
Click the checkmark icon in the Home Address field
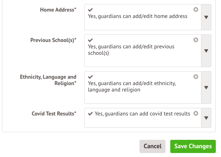click(90, 10)
